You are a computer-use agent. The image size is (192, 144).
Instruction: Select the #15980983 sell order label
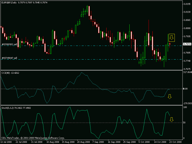tap(10, 44)
